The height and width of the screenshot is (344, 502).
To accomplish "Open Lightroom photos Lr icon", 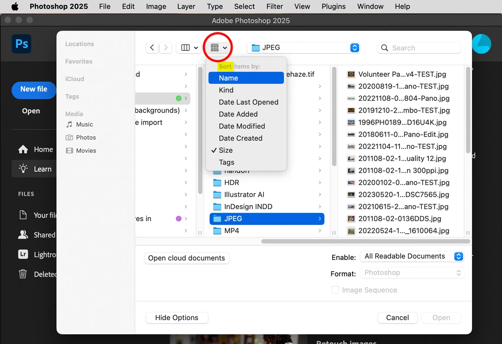I will (x=23, y=254).
